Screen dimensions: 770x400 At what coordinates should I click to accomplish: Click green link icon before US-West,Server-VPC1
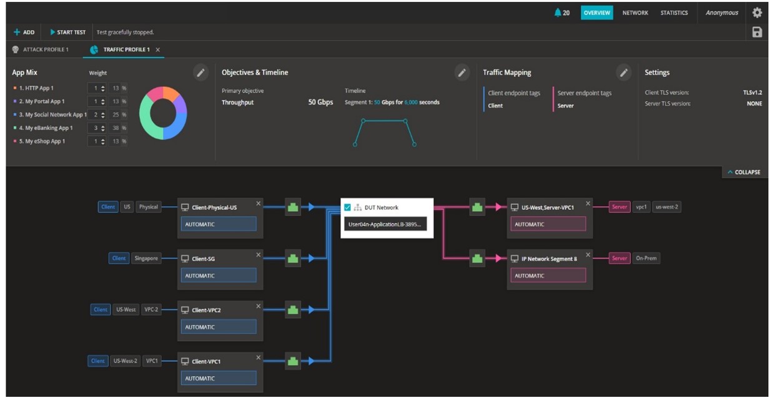477,207
